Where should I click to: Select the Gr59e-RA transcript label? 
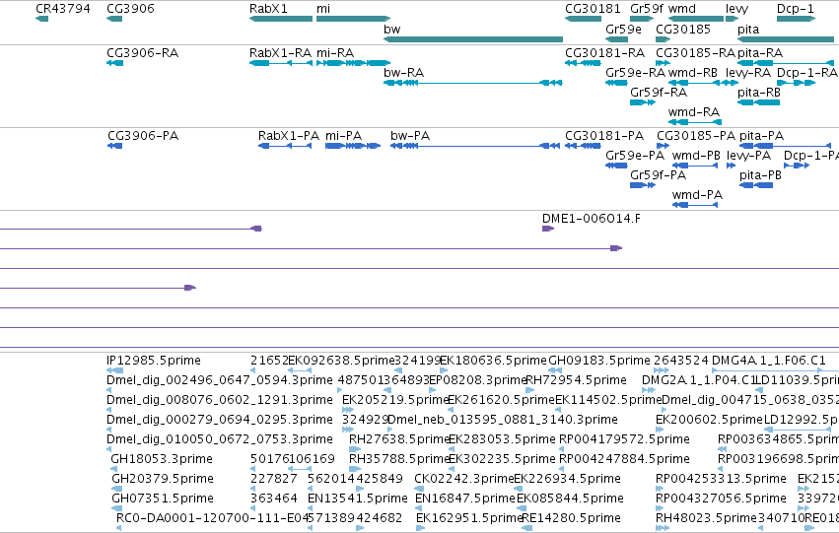(x=635, y=73)
